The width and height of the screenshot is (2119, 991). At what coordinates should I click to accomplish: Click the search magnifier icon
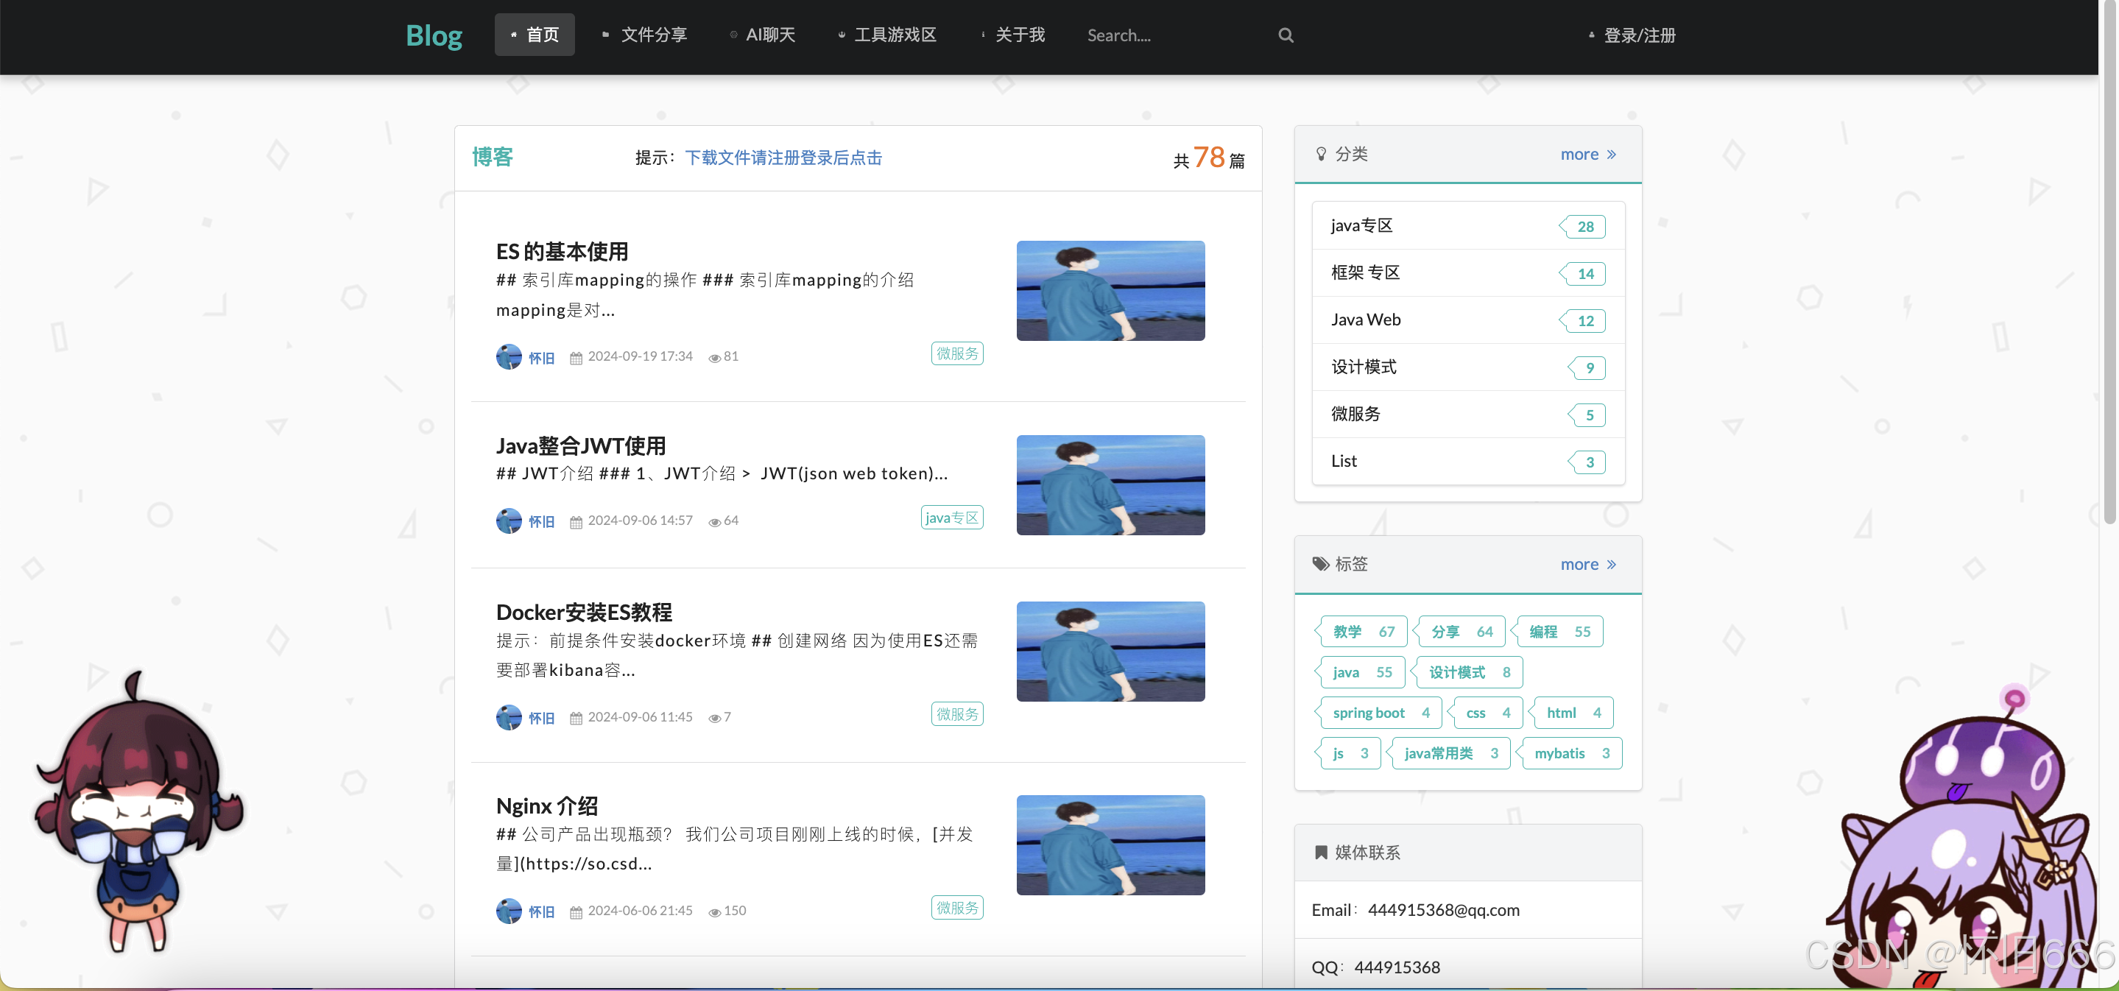pyautogui.click(x=1286, y=35)
